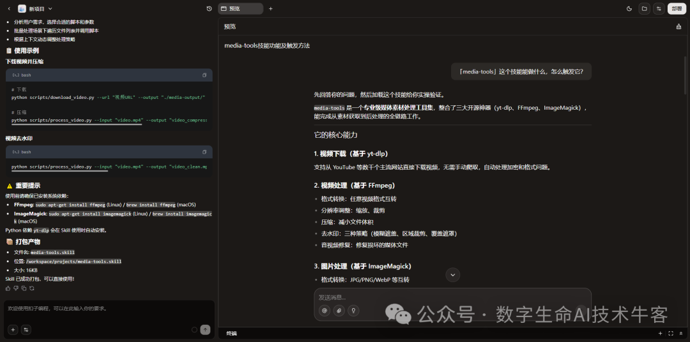Screen dimensions: 690x342
Task: Click the 音视频修复 list item
Action: tap(364, 245)
